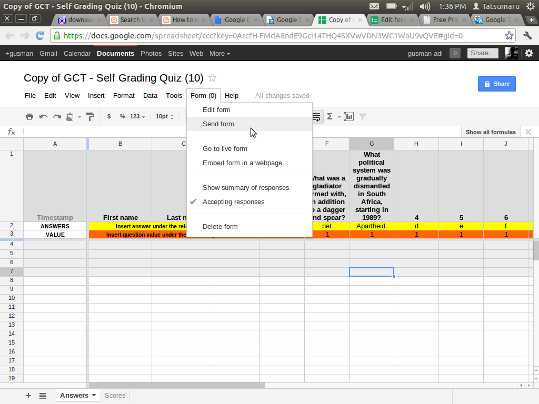Click the clipboard paste icon

[x=70, y=117]
